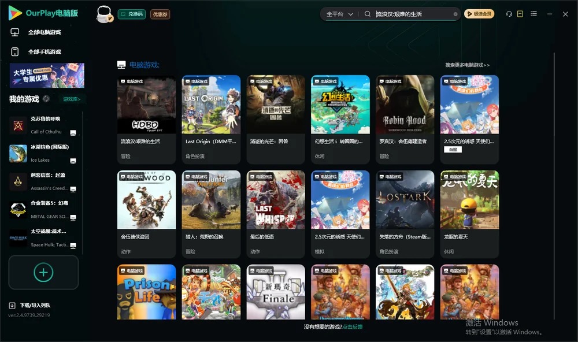Open 下载/导入列队 download queue
This screenshot has width=578, height=342.
35,305
